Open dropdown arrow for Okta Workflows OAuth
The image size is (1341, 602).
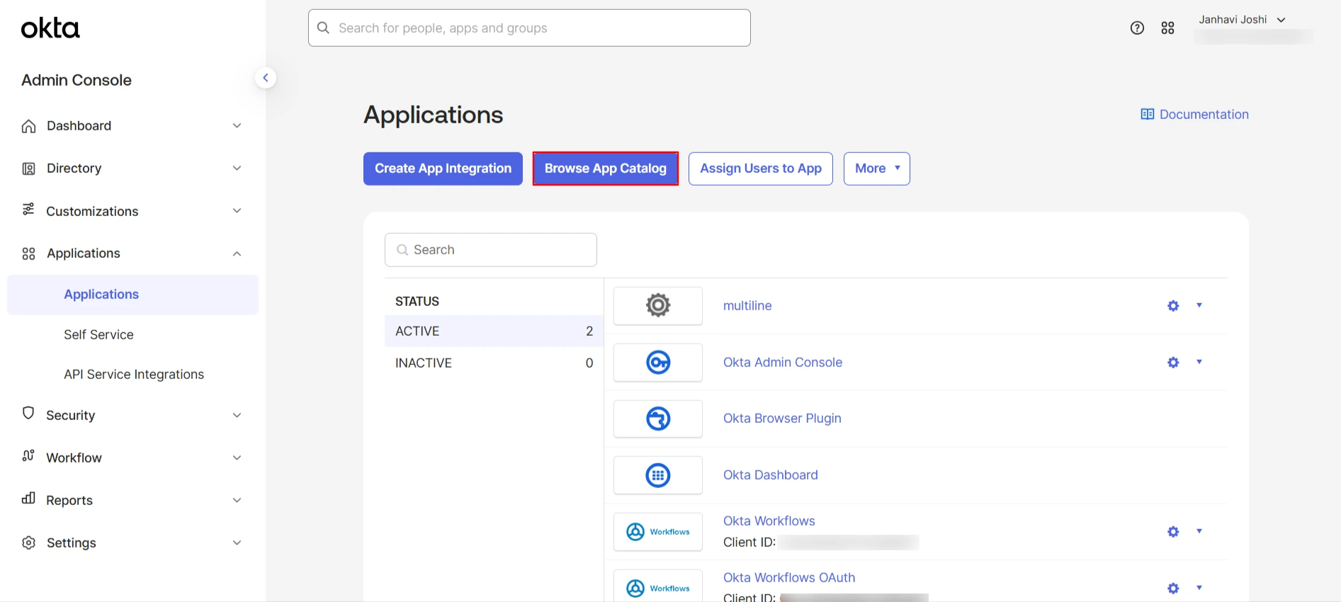click(x=1199, y=588)
